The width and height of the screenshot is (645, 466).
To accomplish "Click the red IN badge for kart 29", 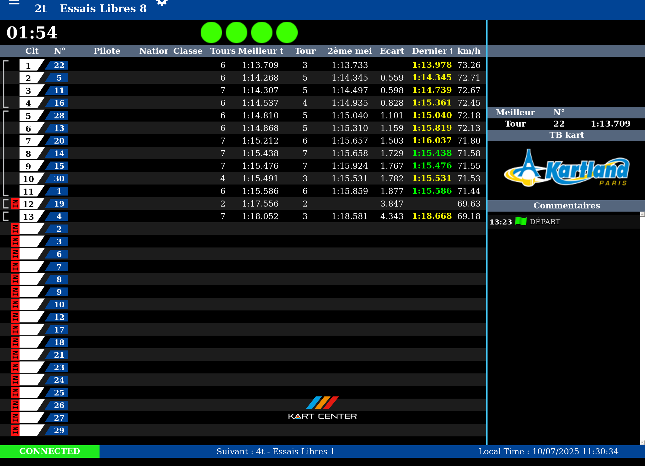I will point(15,430).
